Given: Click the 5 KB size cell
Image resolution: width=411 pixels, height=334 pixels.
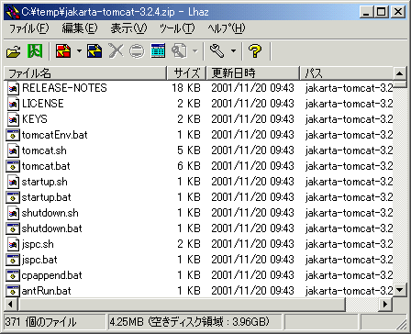Looking at the screenshot, I should [x=189, y=150].
